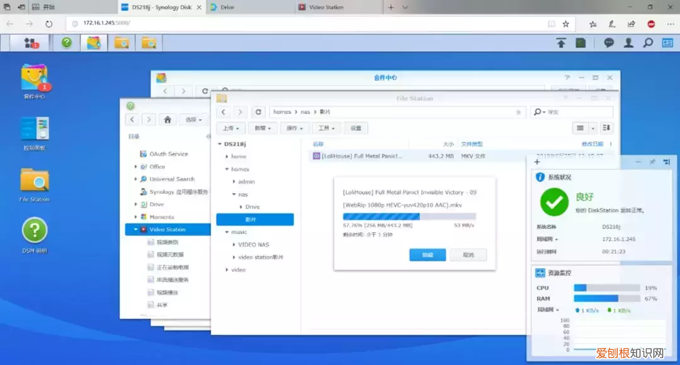Expand the video folder in tree
Screen dimensions: 680x365
click(227, 270)
